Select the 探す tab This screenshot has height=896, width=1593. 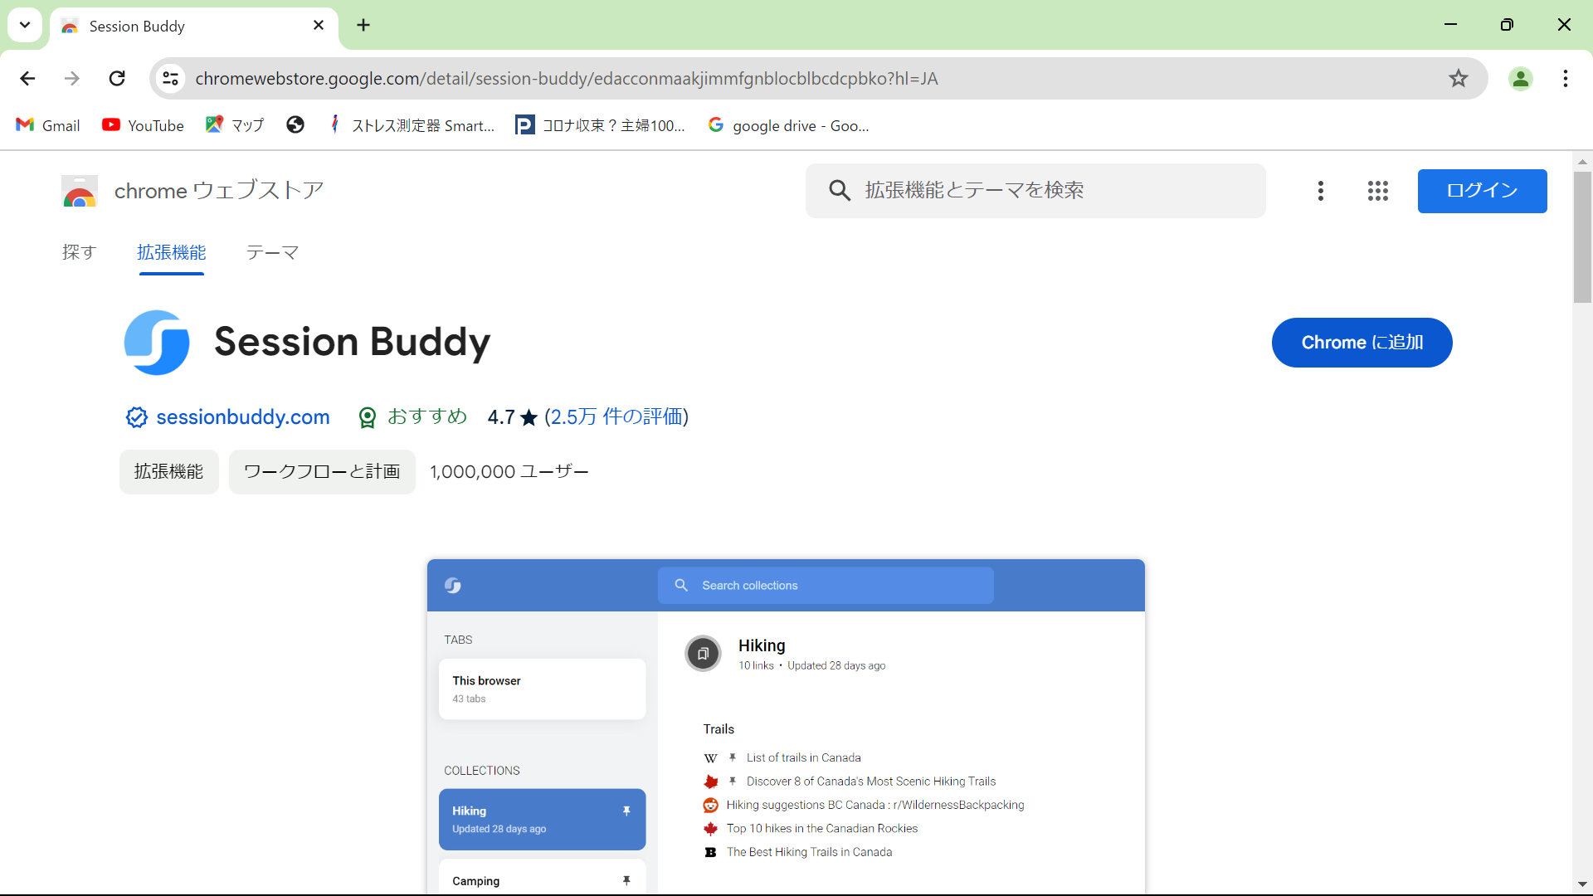[x=79, y=253]
